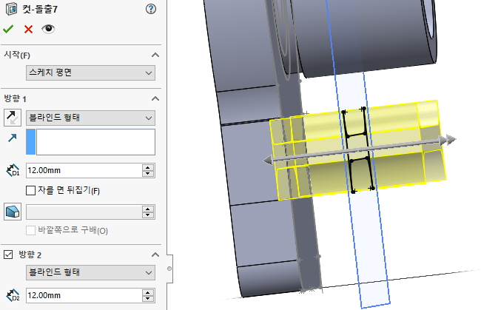The height and width of the screenshot is (310, 481).
Task: Increase draft angle with up spinner
Action: (x=148, y=209)
